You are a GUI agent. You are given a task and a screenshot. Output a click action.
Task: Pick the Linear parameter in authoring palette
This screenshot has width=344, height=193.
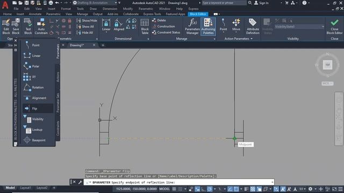38,56
